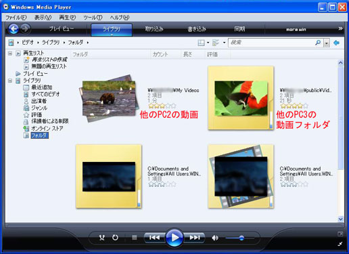This screenshot has height=254, width=349.
Task: Sort by the 評価 column header
Action: click(x=218, y=54)
